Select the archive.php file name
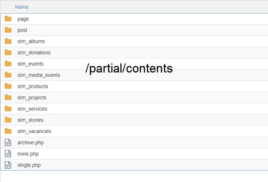268x182 pixels. pyautogui.click(x=31, y=142)
